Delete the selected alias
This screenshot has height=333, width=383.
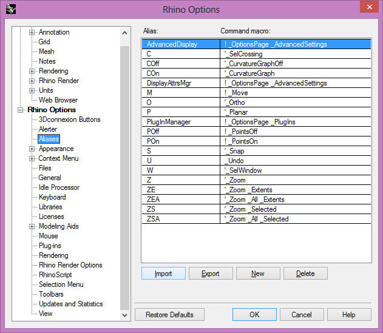305,274
